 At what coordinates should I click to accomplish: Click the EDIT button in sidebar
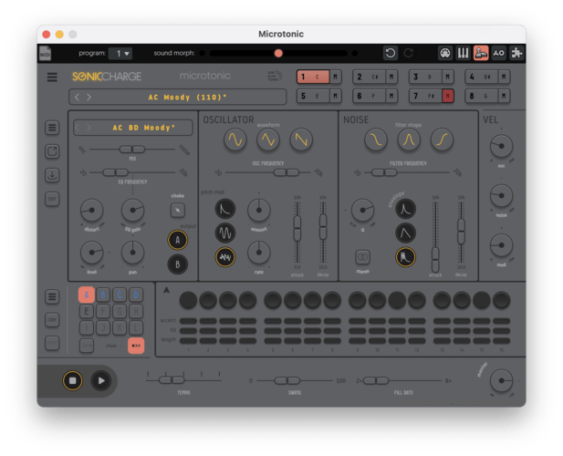(x=52, y=199)
